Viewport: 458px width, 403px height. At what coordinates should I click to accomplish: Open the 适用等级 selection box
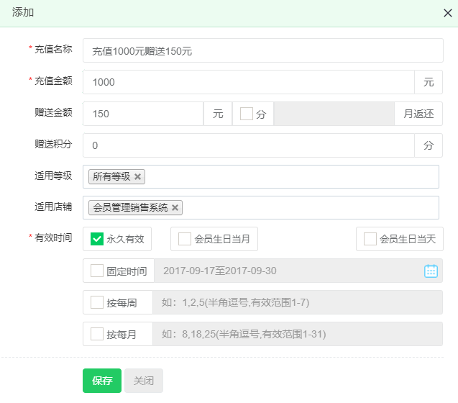pos(261,176)
